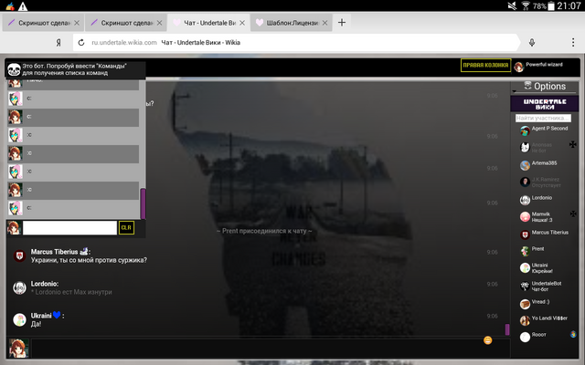Close the Шаблон:Лицензия tab
585x365 pixels.
point(325,23)
